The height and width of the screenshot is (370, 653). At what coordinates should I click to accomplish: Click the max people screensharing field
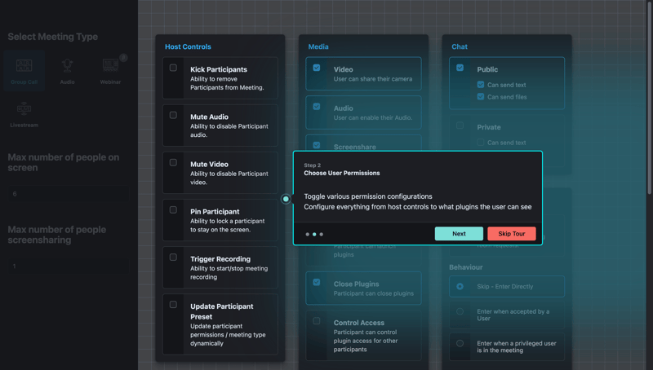coord(69,266)
